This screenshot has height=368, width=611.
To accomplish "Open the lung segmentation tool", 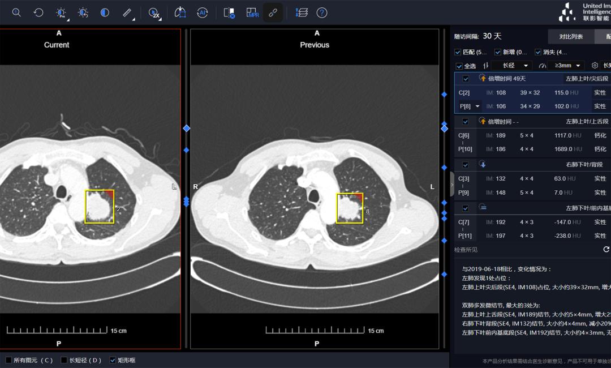I will coord(180,12).
